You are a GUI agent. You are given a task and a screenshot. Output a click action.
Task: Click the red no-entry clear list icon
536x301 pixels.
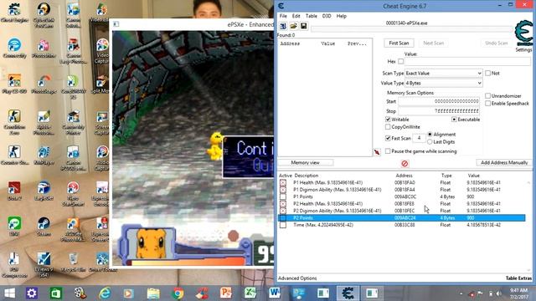[x=405, y=164]
